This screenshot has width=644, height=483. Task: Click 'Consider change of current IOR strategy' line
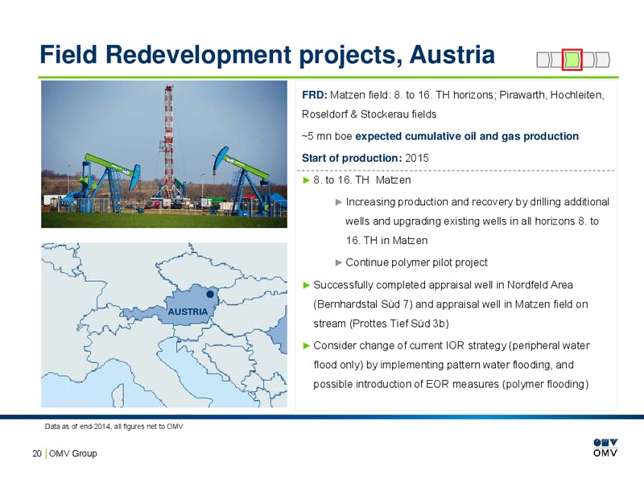click(x=452, y=345)
